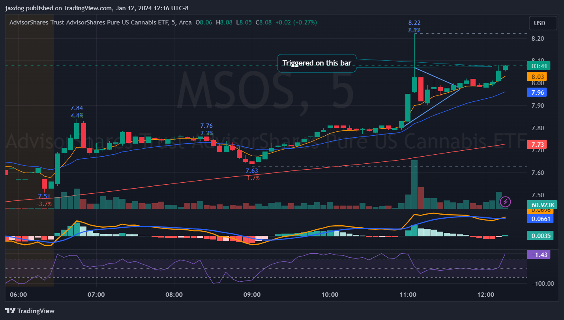Image resolution: width=564 pixels, height=320 pixels.
Task: Click the L8.05 low value in legend
Action: point(244,22)
